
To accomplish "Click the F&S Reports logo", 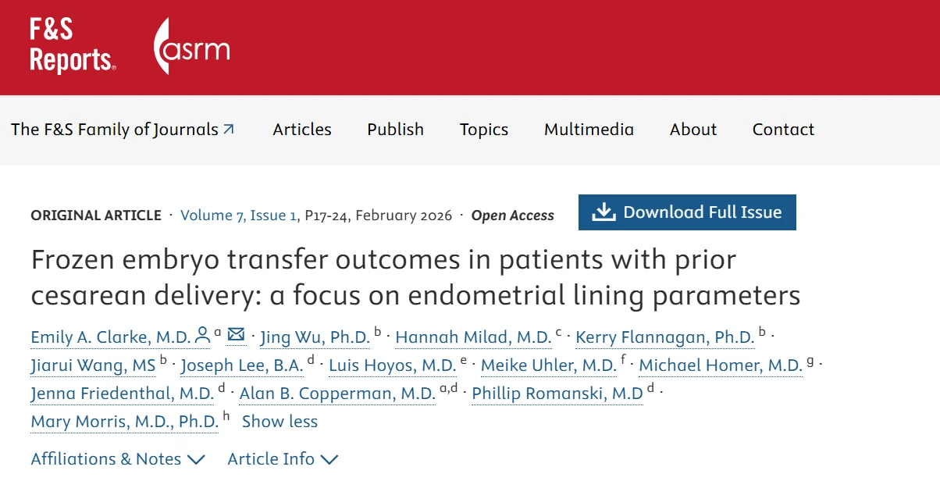I will pyautogui.click(x=73, y=45).
